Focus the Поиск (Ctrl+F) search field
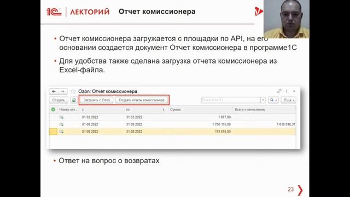The image size is (350, 197). point(231,100)
